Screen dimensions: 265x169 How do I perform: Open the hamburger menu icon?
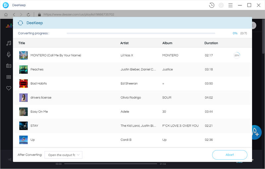pos(230,5)
